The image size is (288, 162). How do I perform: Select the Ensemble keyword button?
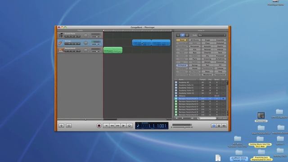click(220, 40)
